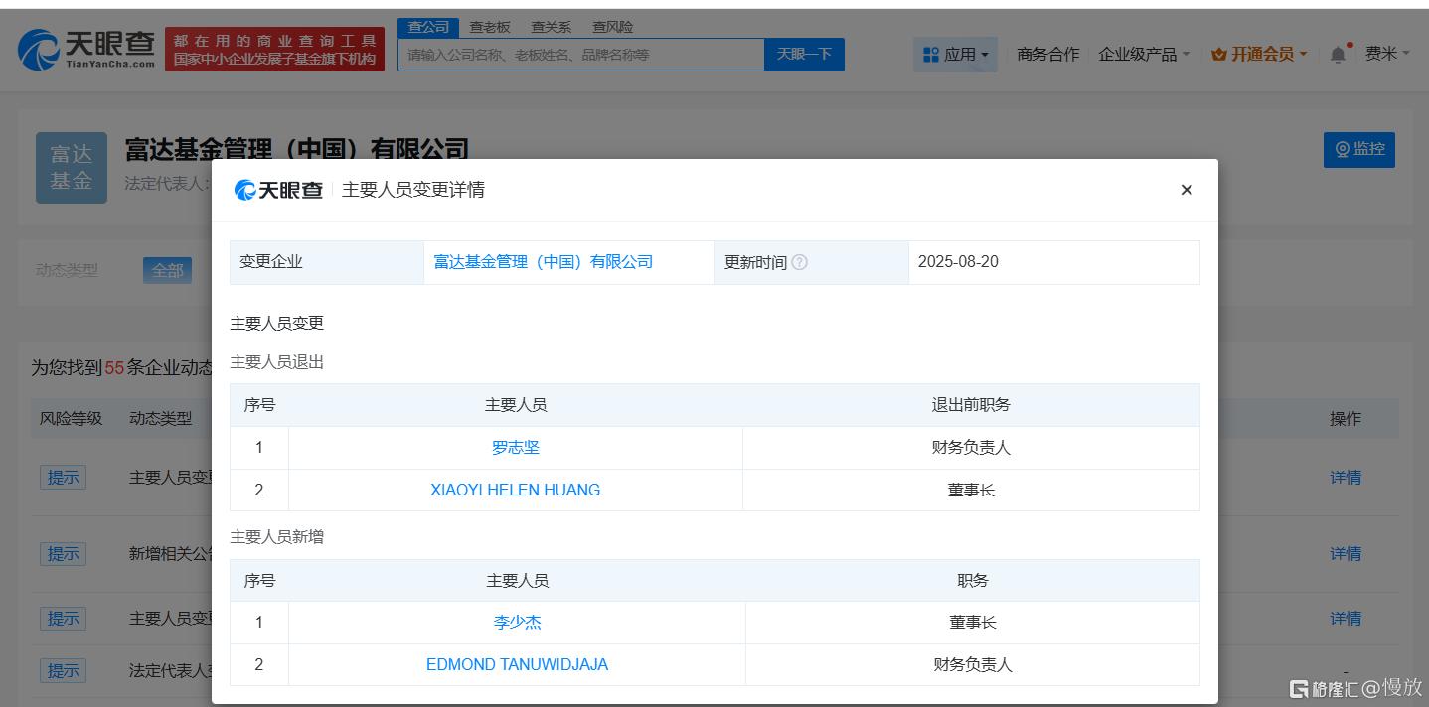Image resolution: width=1429 pixels, height=707 pixels.
Task: Expand the 应用 dropdown menu
Action: 955,55
